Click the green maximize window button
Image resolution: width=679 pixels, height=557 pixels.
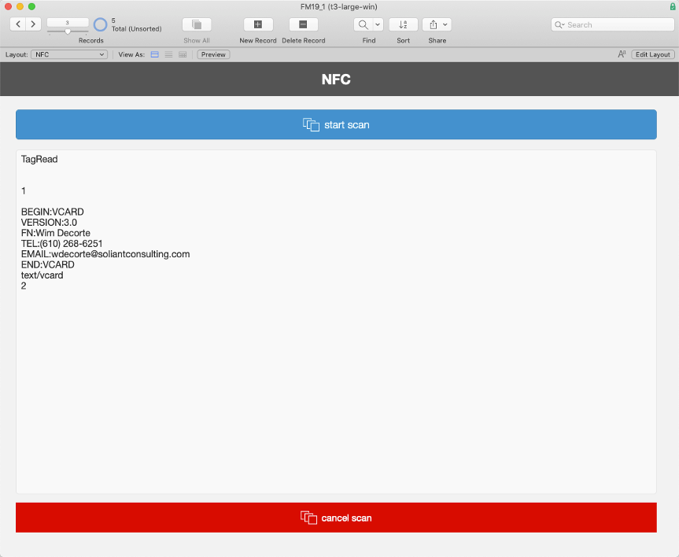31,6
